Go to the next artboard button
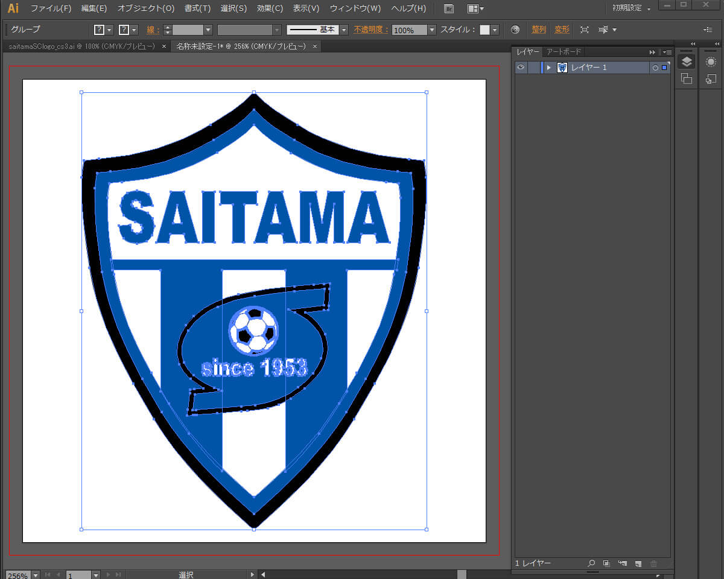724x579 pixels. pos(109,575)
